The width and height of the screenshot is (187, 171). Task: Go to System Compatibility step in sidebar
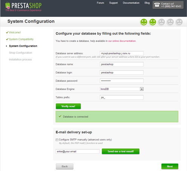[x=21, y=39]
